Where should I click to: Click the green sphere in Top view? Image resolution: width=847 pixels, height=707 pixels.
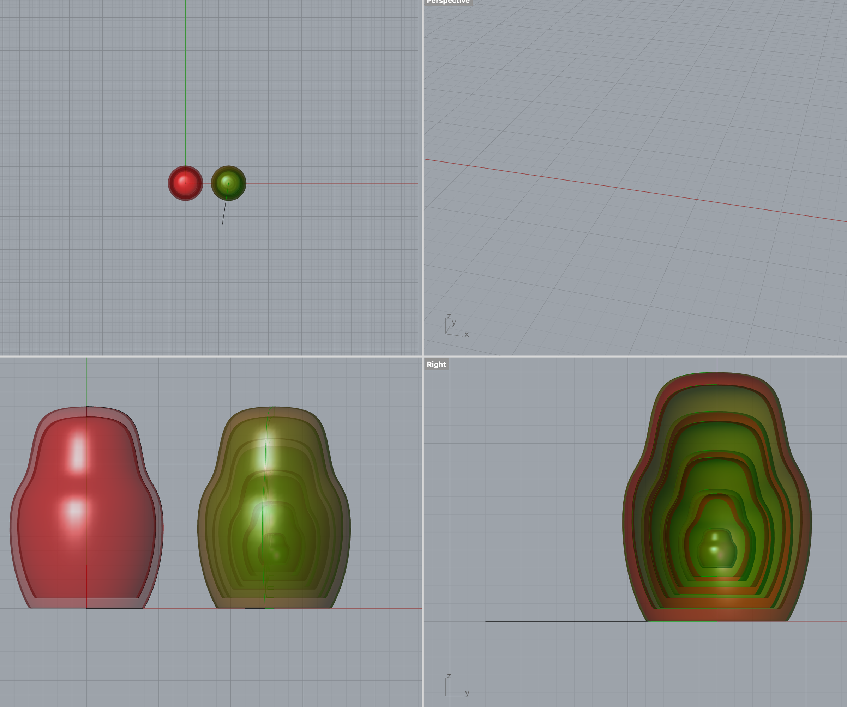click(229, 184)
